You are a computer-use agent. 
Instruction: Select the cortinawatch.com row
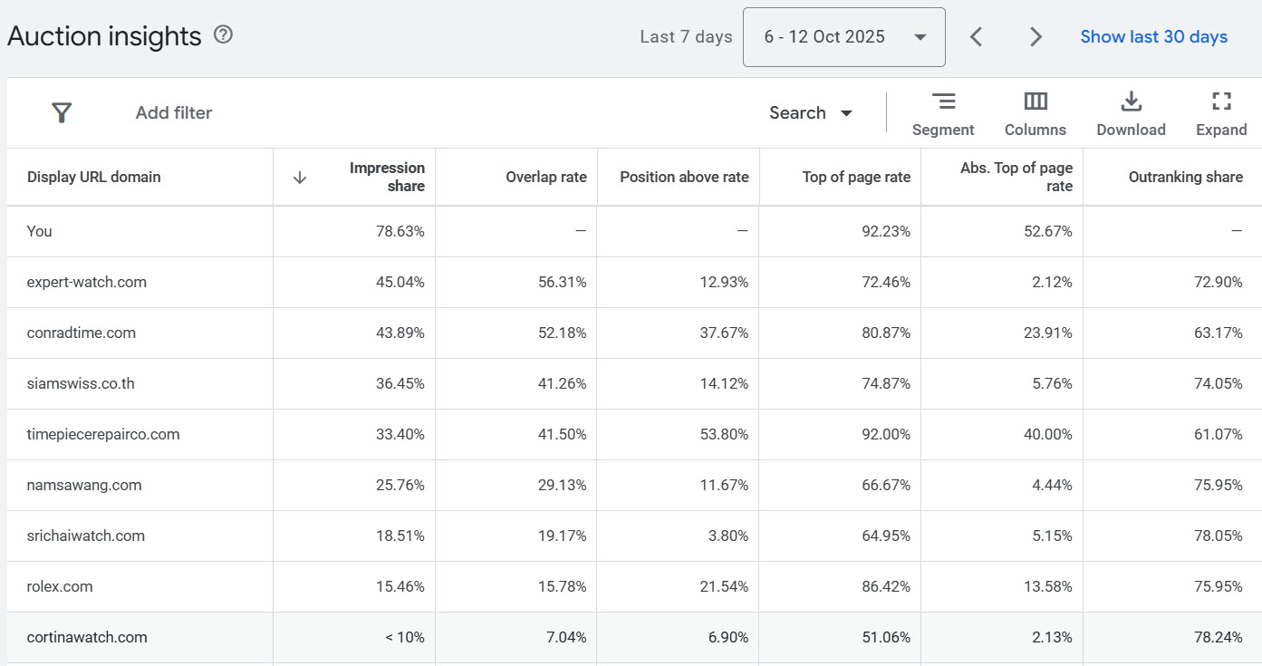87,637
